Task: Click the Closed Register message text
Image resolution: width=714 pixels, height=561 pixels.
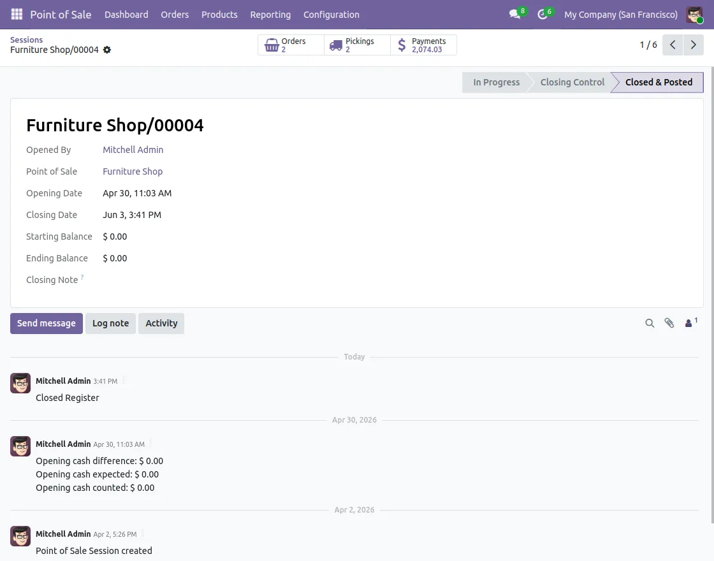Action: pyautogui.click(x=68, y=398)
